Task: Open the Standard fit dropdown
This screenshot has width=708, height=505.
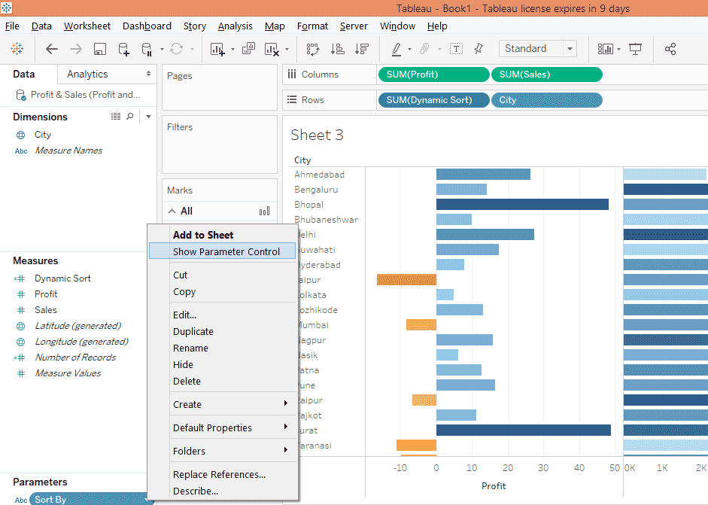Action: coord(537,49)
